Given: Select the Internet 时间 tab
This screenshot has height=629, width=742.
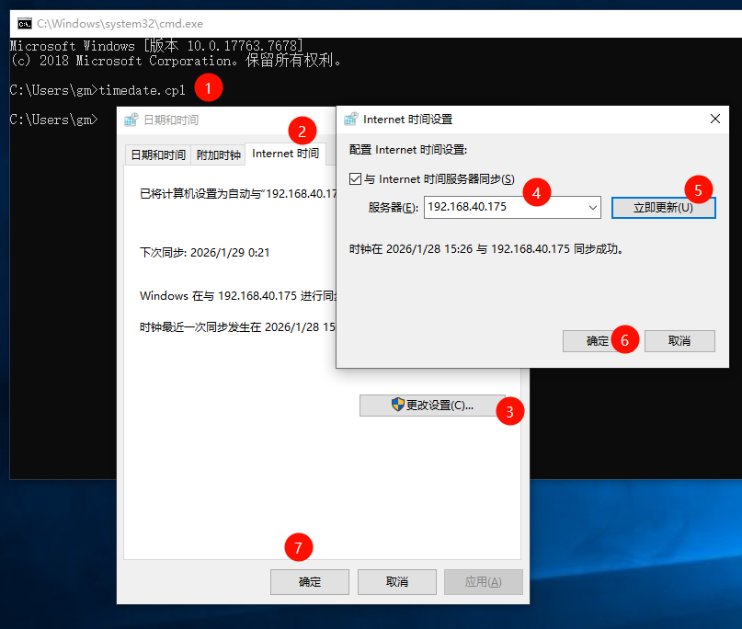Looking at the screenshot, I should tap(285, 154).
